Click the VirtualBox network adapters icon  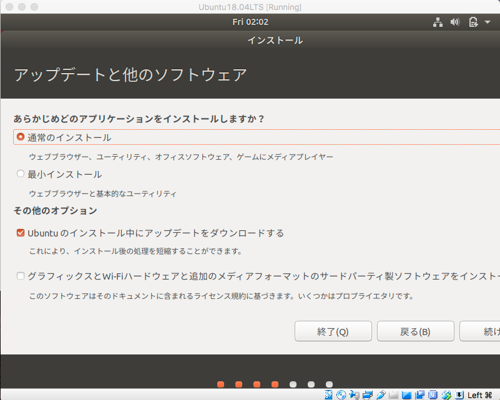tap(368, 395)
